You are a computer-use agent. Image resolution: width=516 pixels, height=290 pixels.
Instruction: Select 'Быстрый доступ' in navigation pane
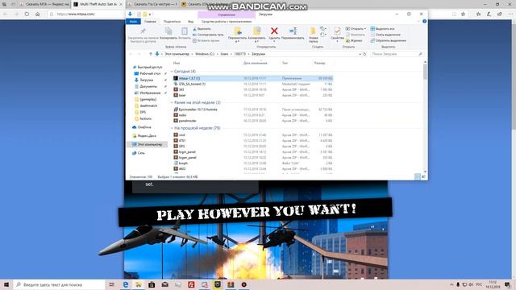coord(148,67)
